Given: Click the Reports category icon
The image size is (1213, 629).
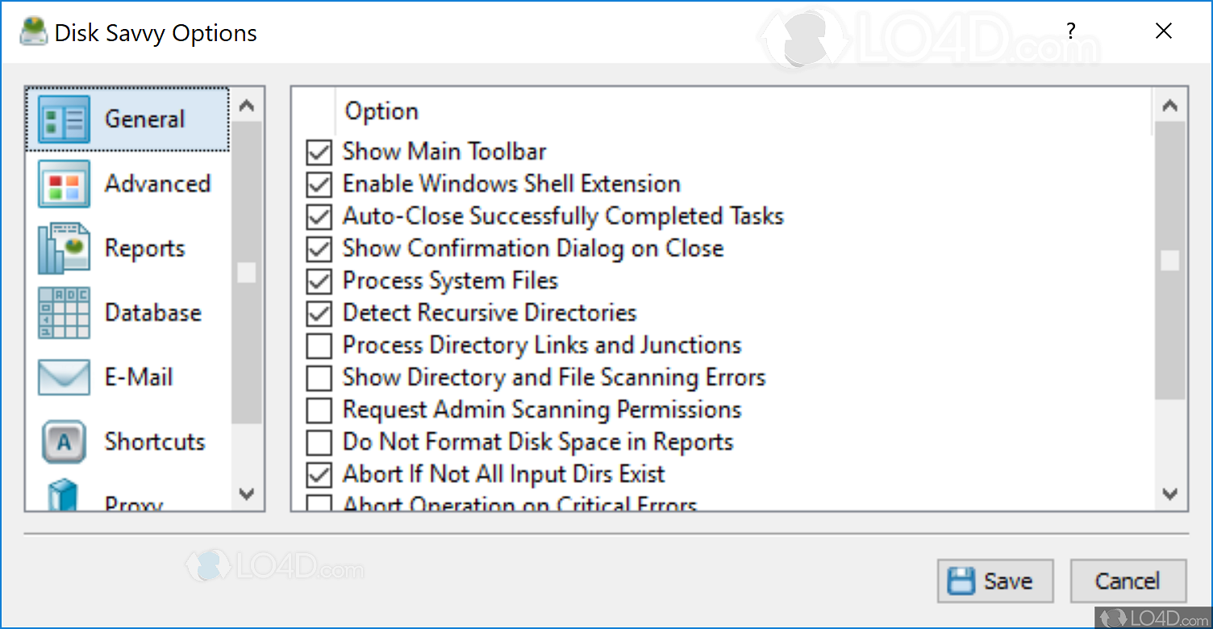Looking at the screenshot, I should point(63,248).
